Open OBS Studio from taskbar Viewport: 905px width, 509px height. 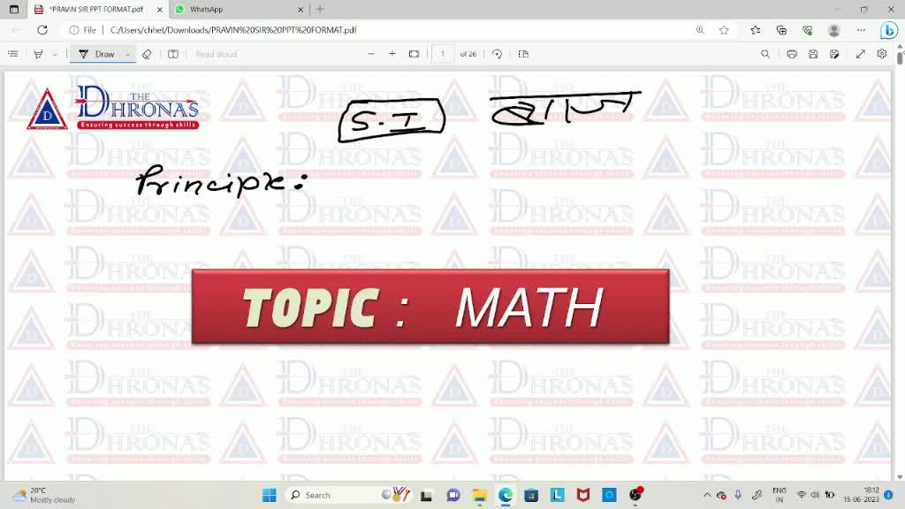pyautogui.click(x=635, y=495)
